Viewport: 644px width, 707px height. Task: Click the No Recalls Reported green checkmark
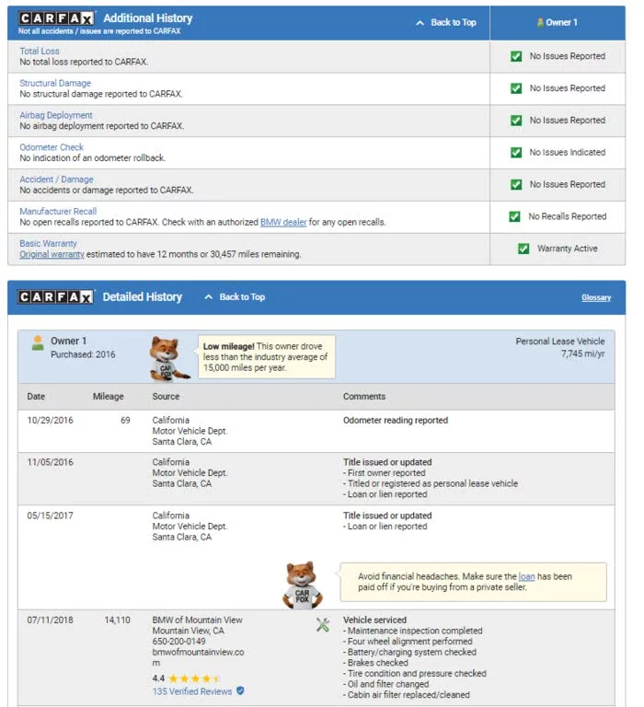pos(514,216)
